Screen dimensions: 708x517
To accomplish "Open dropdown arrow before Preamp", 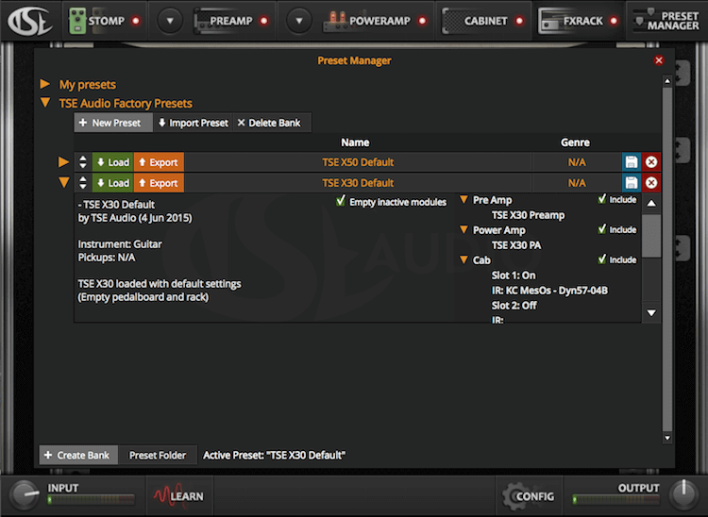I will [170, 21].
